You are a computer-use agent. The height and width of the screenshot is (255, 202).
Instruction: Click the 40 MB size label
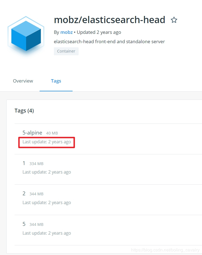click(52, 133)
